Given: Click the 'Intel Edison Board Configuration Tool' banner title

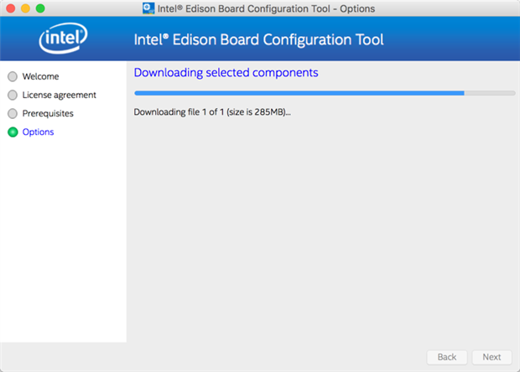Looking at the screenshot, I should coord(259,39).
